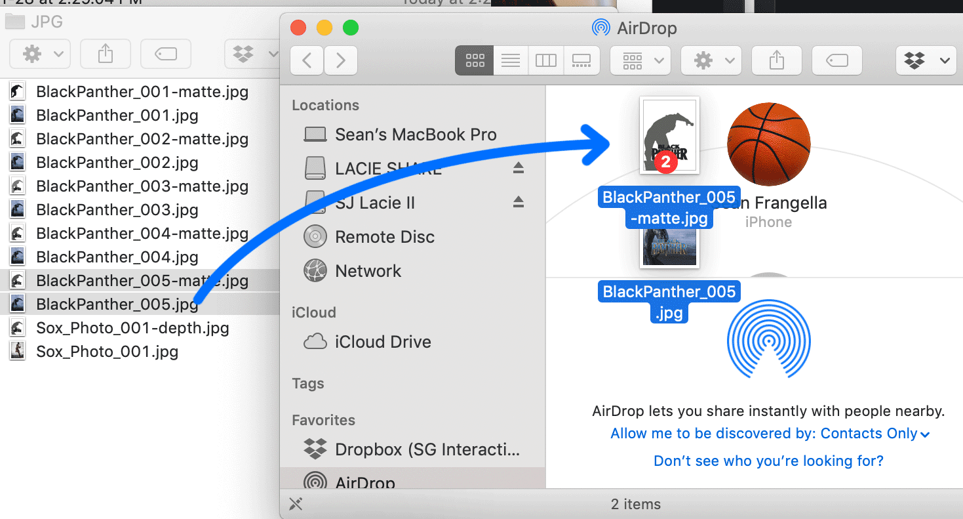Image resolution: width=963 pixels, height=519 pixels.
Task: Click the basketball avatar of Sean Frangella
Action: [769, 144]
